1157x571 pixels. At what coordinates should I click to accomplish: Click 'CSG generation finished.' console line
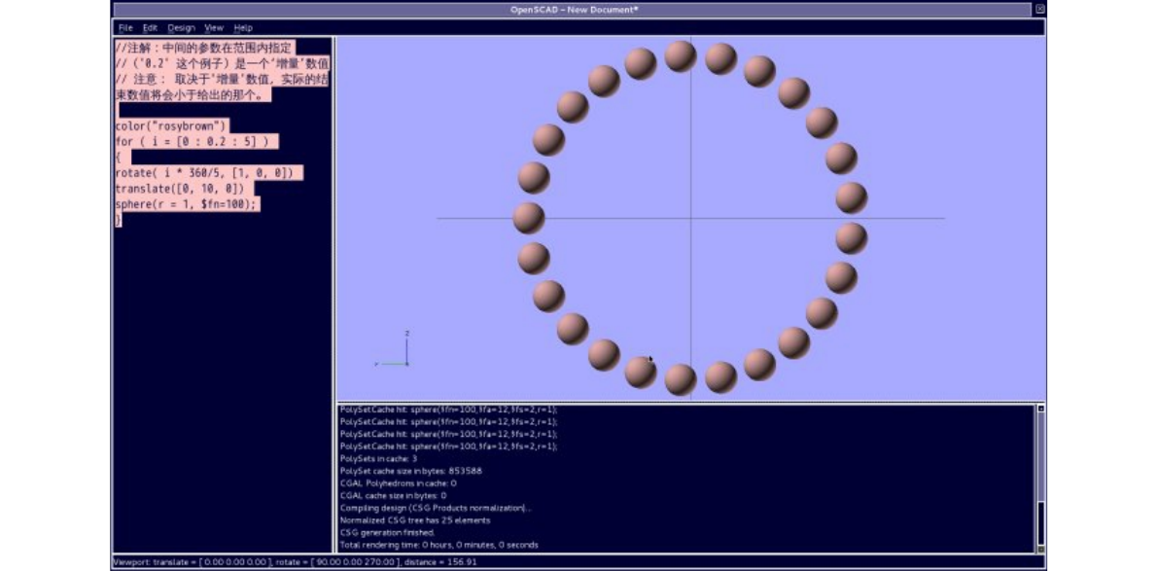coord(387,533)
